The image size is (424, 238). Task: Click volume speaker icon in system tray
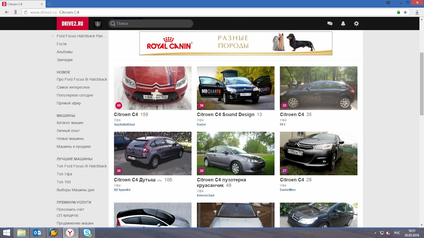pos(388,233)
